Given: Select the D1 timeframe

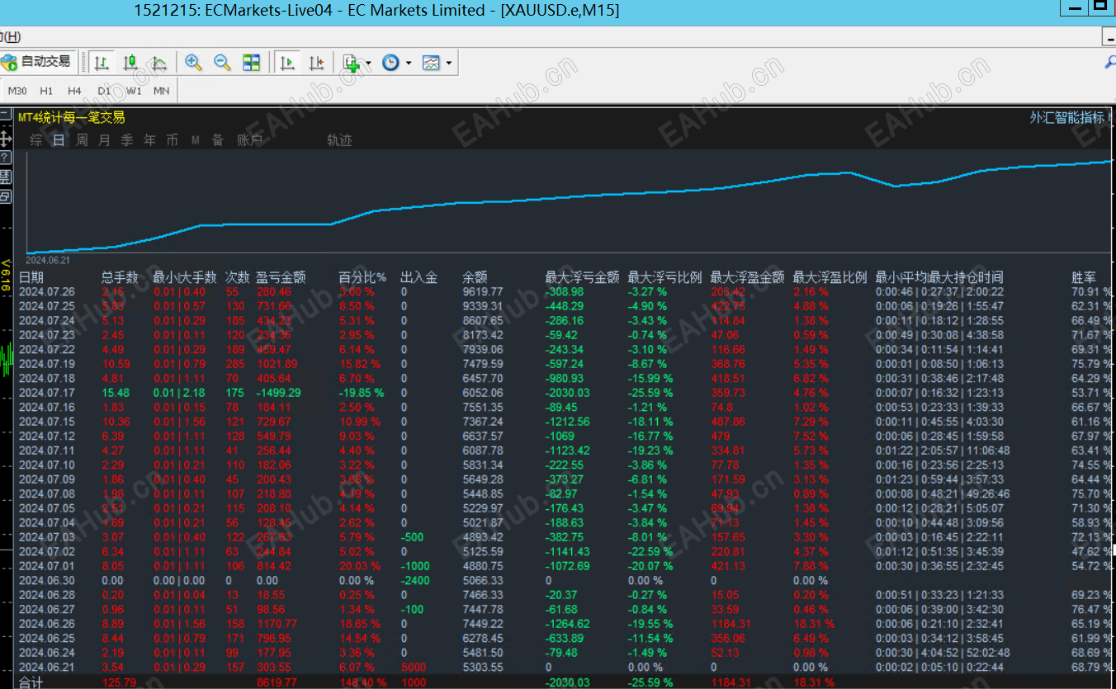Looking at the screenshot, I should tap(104, 91).
